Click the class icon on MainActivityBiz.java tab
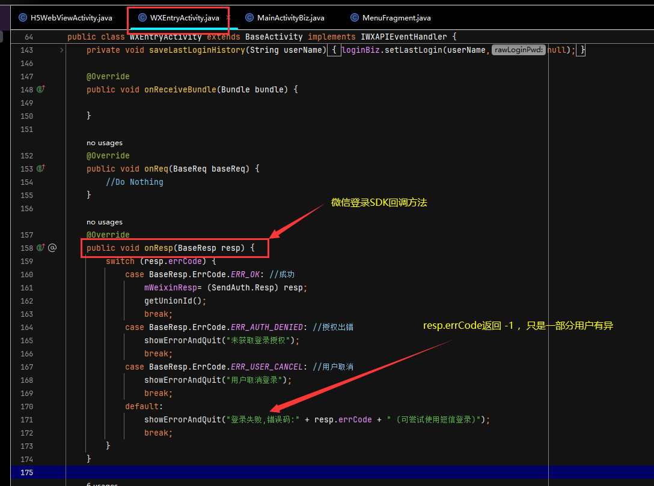The image size is (654, 486). (249, 17)
